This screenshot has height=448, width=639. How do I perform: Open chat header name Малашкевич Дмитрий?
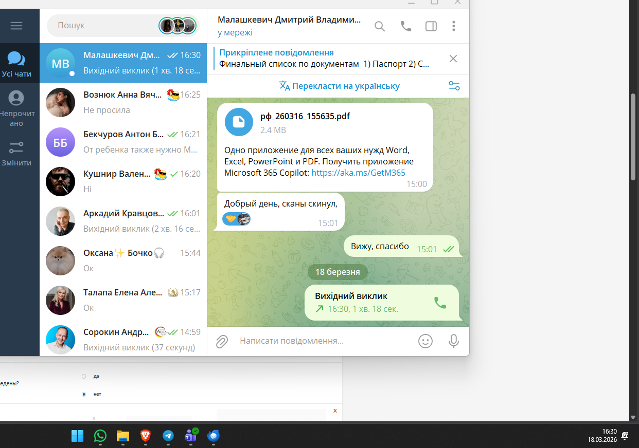(x=289, y=20)
